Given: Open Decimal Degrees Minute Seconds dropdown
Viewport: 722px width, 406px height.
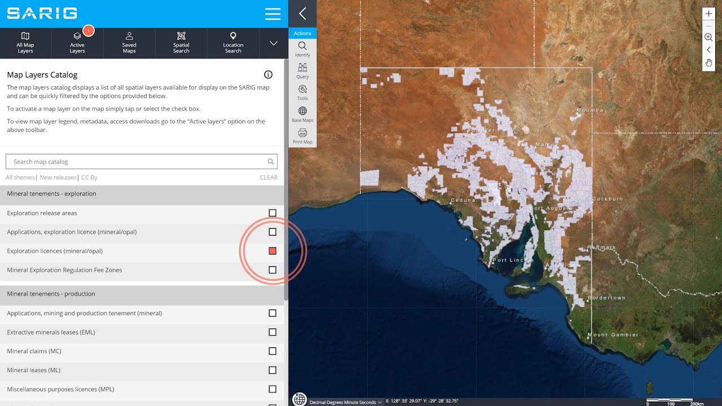Looking at the screenshot, I should [x=346, y=402].
